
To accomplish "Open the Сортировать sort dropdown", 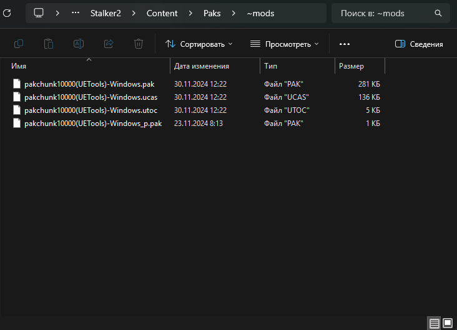I will click(x=199, y=44).
